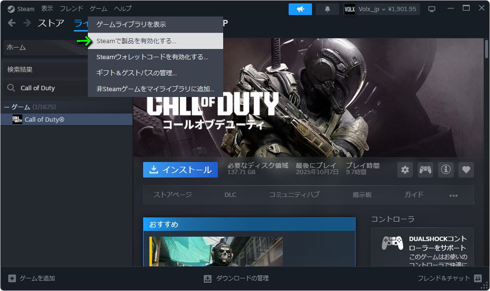Click the おすすめ section header
Viewport: 490px width, 291px height.
pyautogui.click(x=249, y=225)
